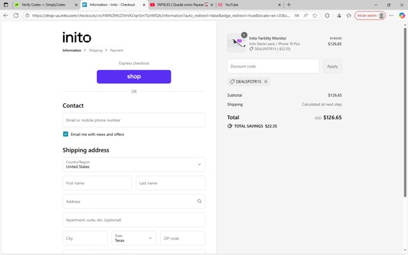
Task: Click Inito Fertility Monitor product thumbnail
Action: 237,43
